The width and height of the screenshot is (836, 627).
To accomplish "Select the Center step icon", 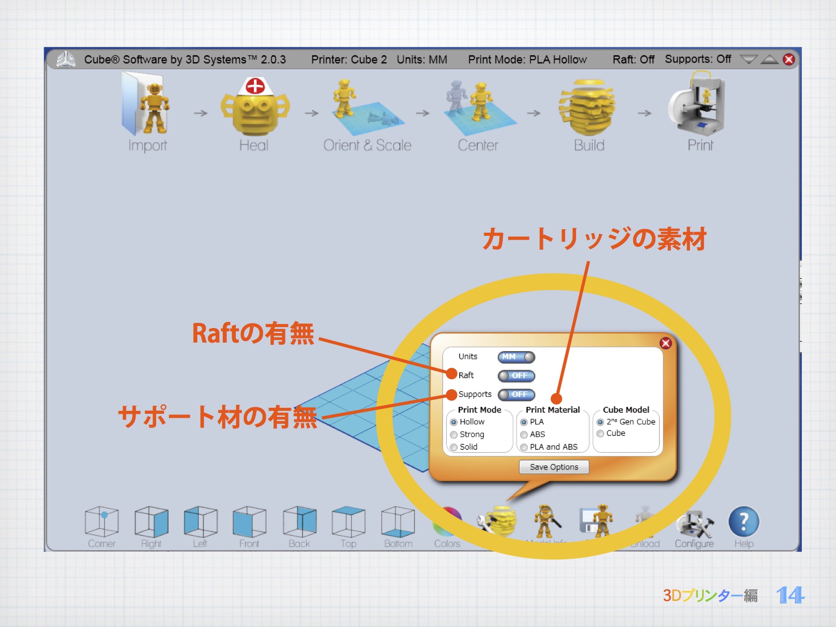I will click(479, 107).
